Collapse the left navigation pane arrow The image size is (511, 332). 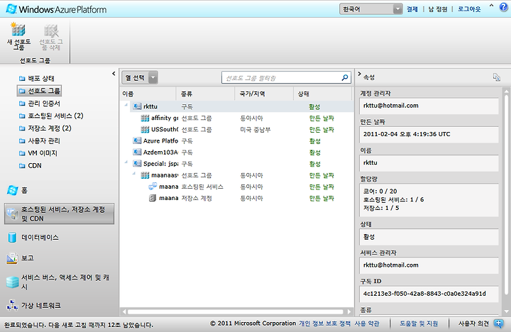click(114, 74)
